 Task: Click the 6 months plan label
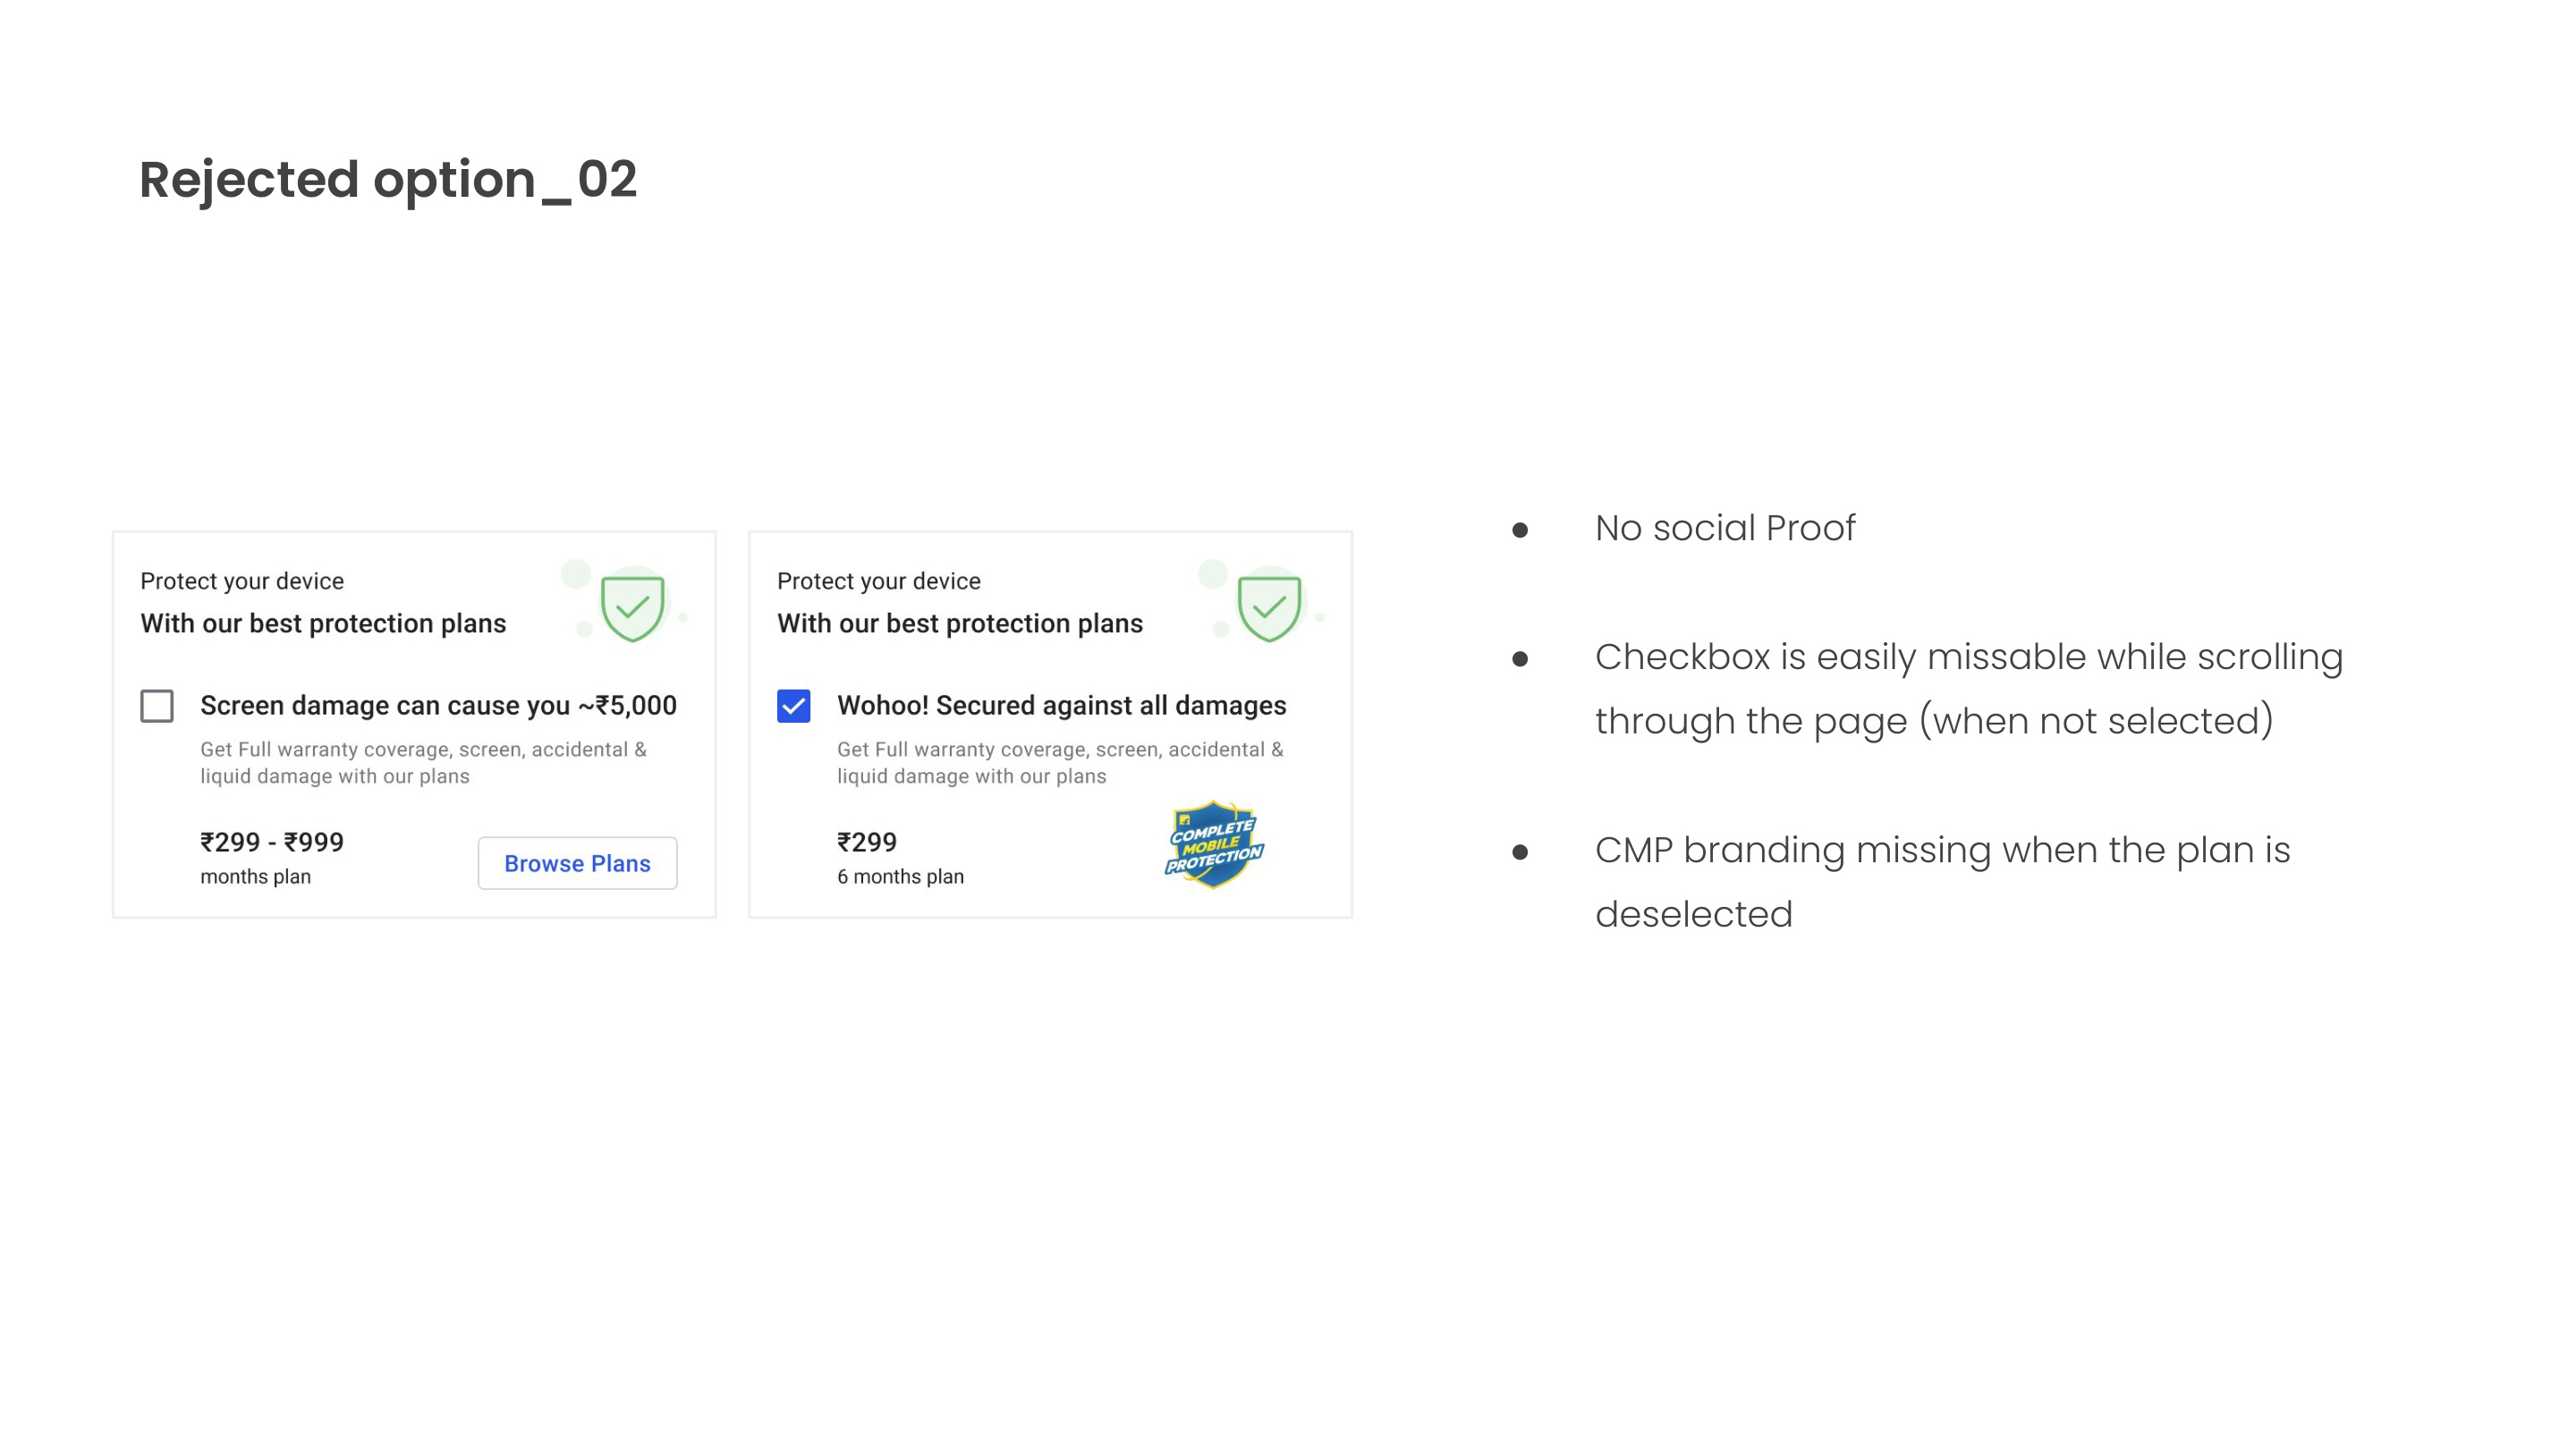(900, 877)
